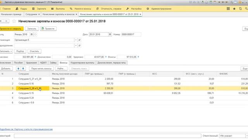Open the Настройка menu
Viewport: 248px width, 139px height.
pyautogui.click(x=134, y=9)
